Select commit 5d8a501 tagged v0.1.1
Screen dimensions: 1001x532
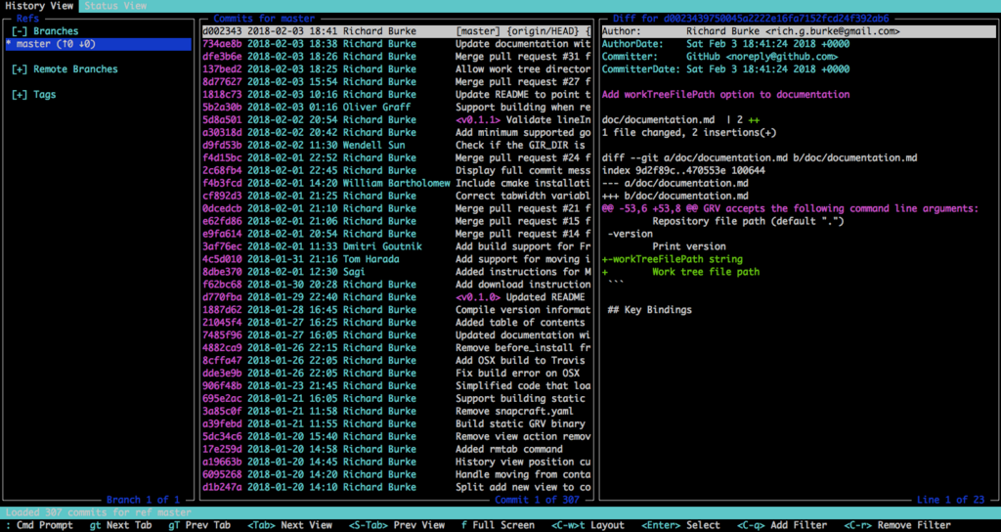[x=397, y=120]
